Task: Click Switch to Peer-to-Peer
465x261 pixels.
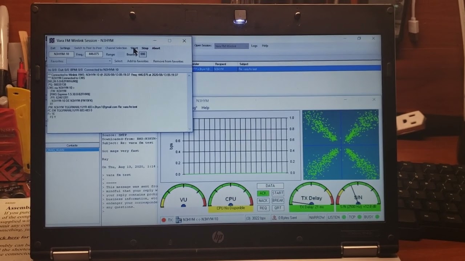Action: coord(88,48)
